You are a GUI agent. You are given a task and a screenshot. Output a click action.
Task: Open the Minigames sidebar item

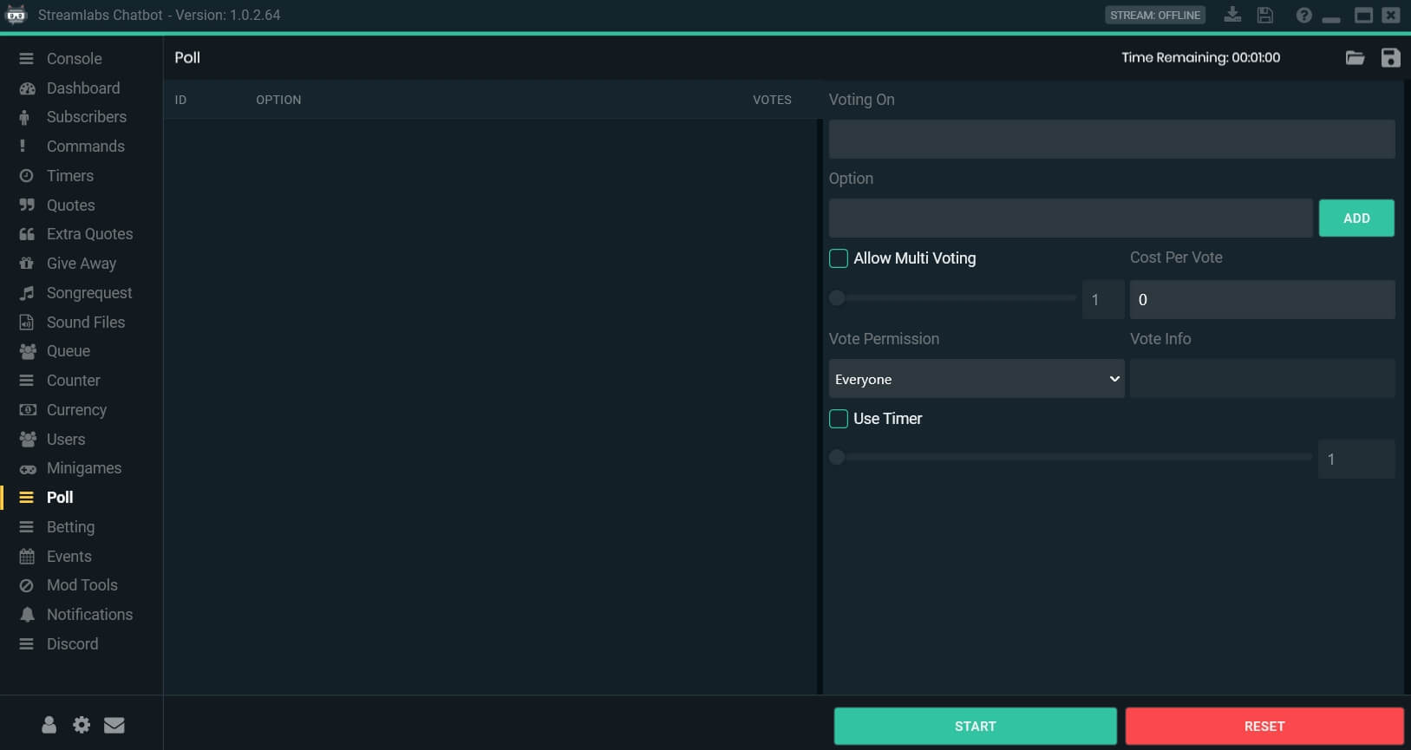(83, 468)
